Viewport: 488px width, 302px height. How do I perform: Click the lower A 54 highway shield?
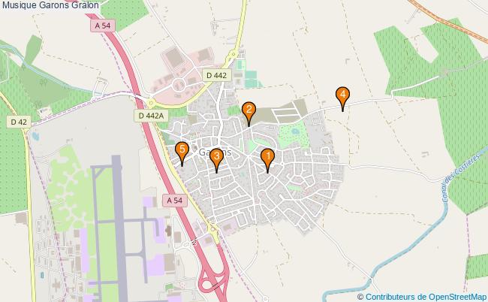pos(175,200)
